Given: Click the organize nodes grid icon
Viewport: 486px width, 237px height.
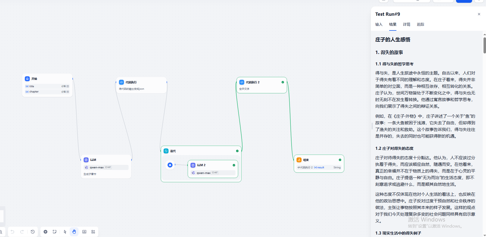Looking at the screenshot, I should [x=93, y=232].
